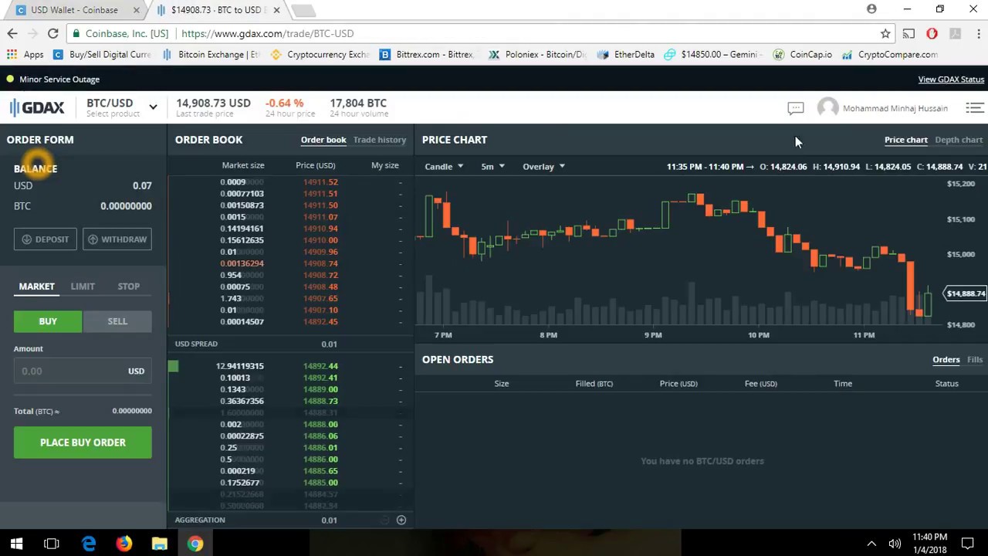Open a new browser tab
988x556 pixels.
coord(303,10)
